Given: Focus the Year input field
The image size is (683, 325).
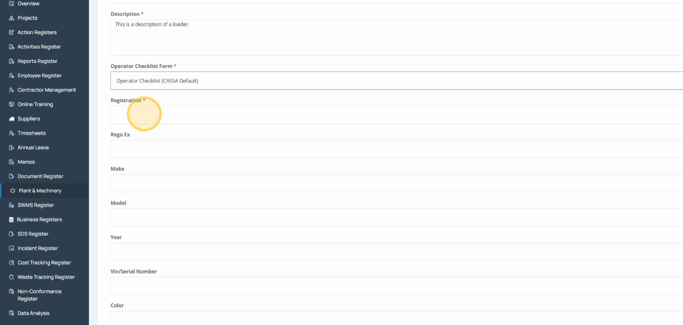Looking at the screenshot, I should point(397,251).
